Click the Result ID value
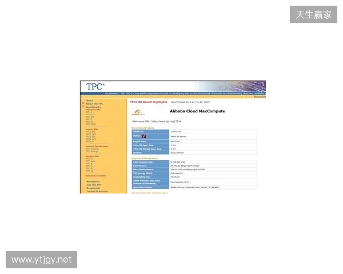 [x=176, y=131]
